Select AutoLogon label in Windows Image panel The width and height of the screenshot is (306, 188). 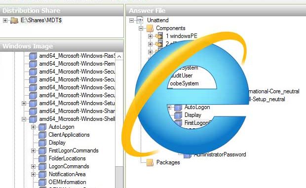(62, 127)
